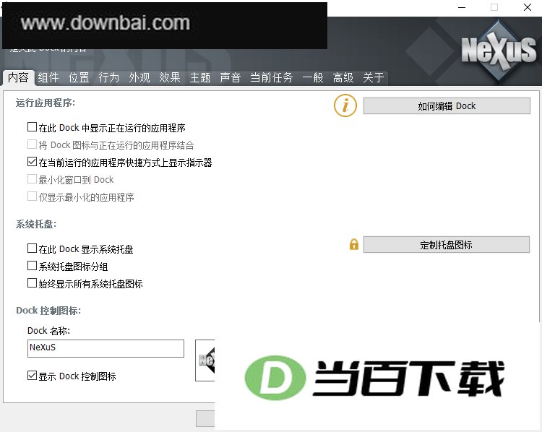This screenshot has width=542, height=432.
Task: Uncheck 在当前运行的应用程序快捷方式上显示指示器
Action: click(x=32, y=162)
